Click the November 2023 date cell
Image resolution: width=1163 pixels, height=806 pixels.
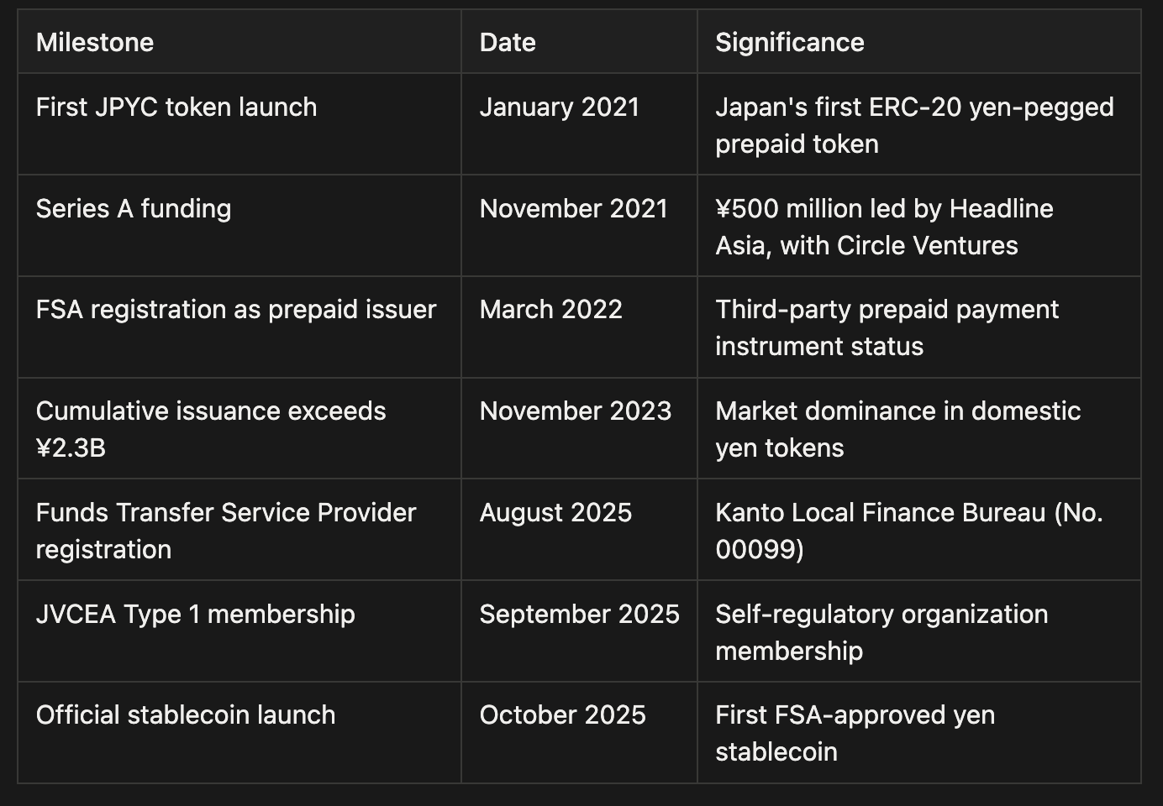coord(576,411)
